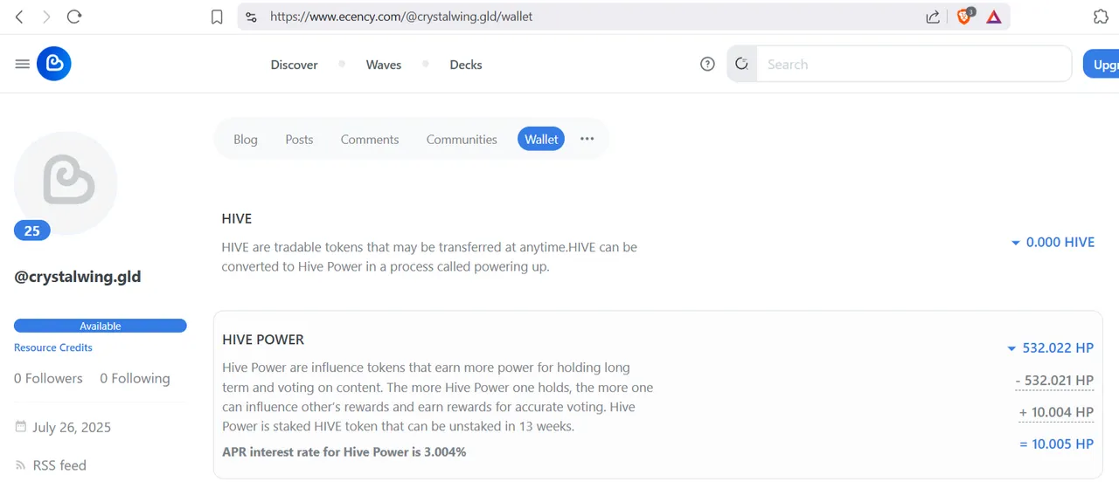1119x495 pixels.
Task: Open Brave Rewards triangle icon
Action: [x=994, y=17]
